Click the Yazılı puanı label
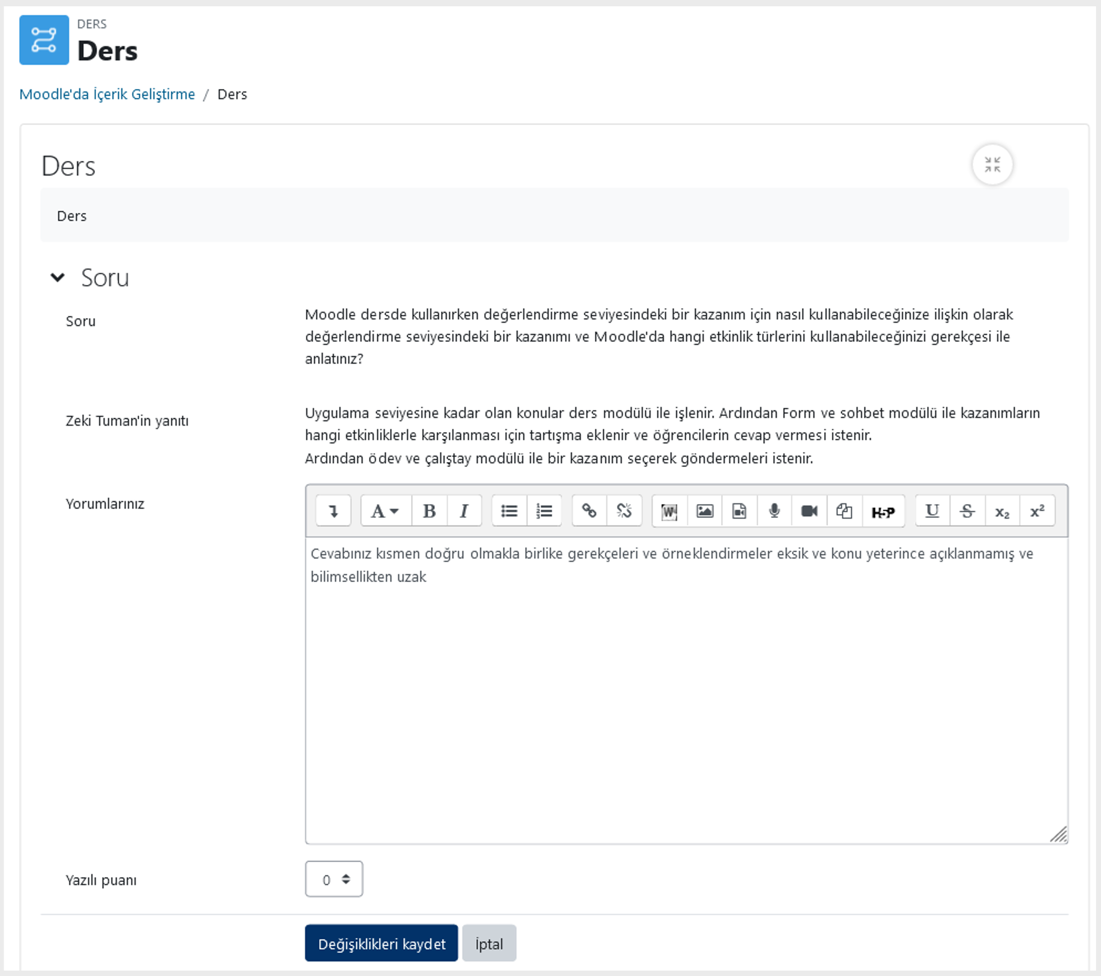The height and width of the screenshot is (976, 1101). [101, 880]
